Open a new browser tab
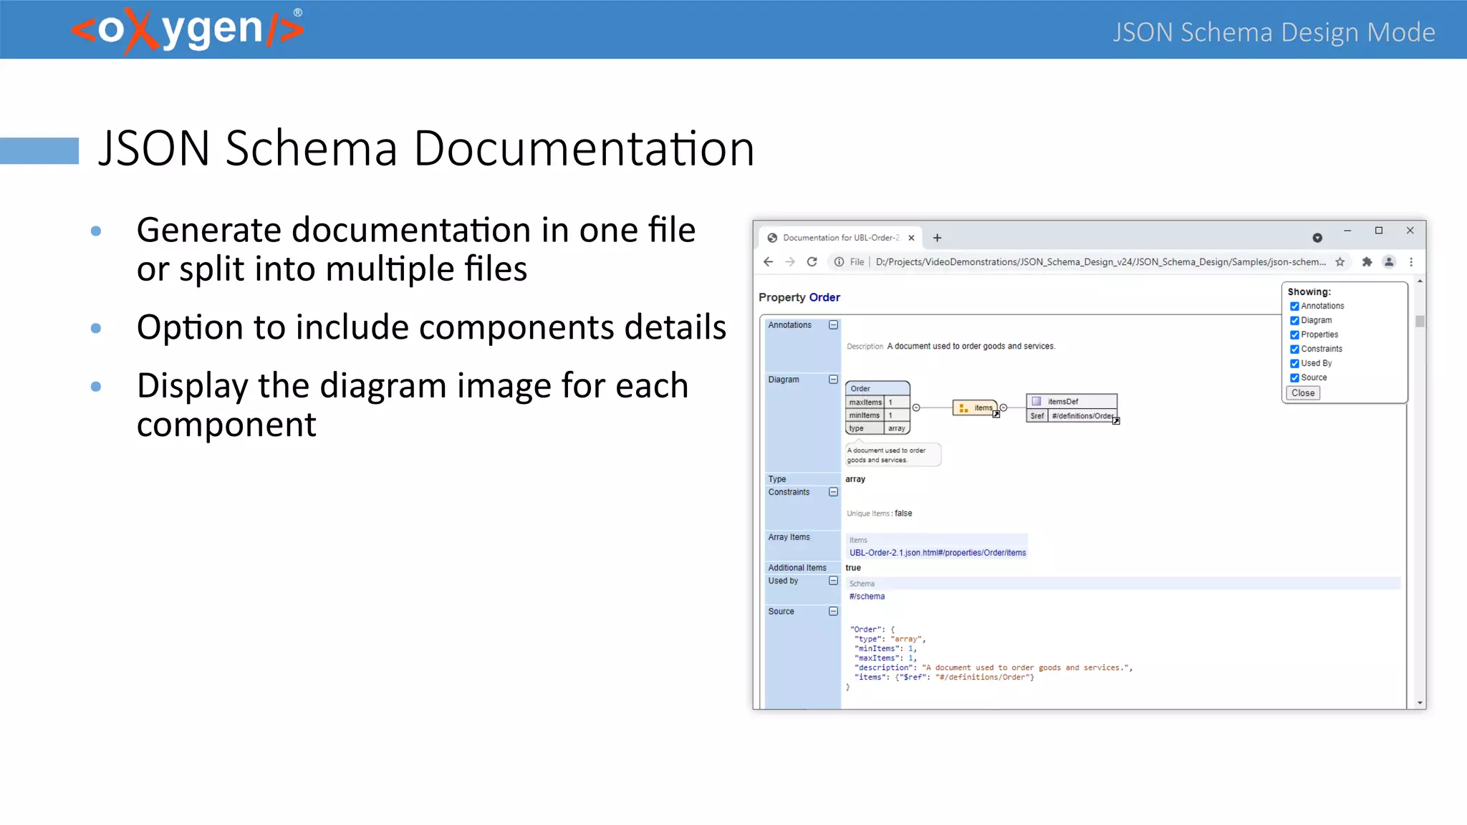 (937, 238)
